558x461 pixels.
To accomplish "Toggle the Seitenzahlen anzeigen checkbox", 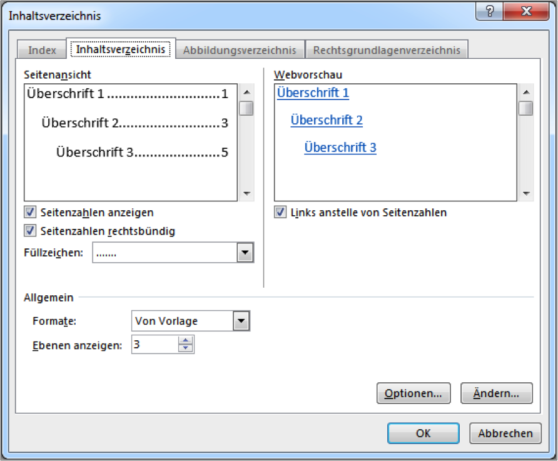I will [30, 212].
